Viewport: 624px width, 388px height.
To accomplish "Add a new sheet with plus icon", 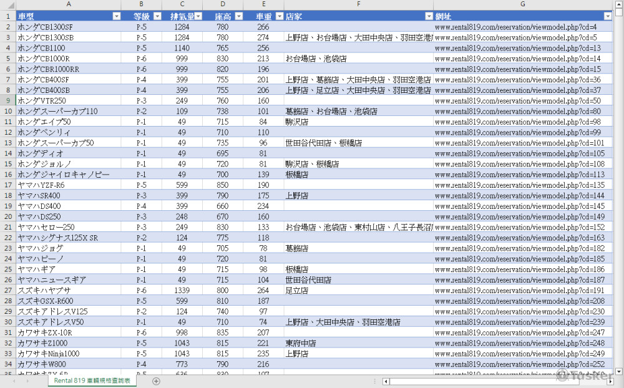I will [156, 381].
